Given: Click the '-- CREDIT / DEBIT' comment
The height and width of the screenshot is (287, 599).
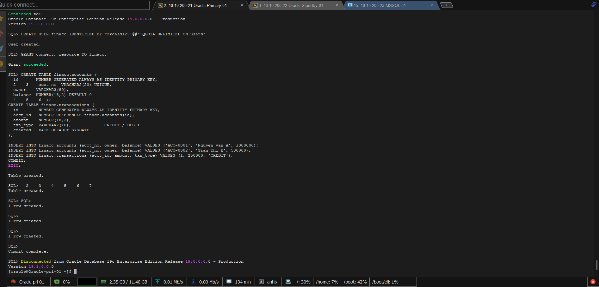Looking at the screenshot, I should (x=118, y=125).
